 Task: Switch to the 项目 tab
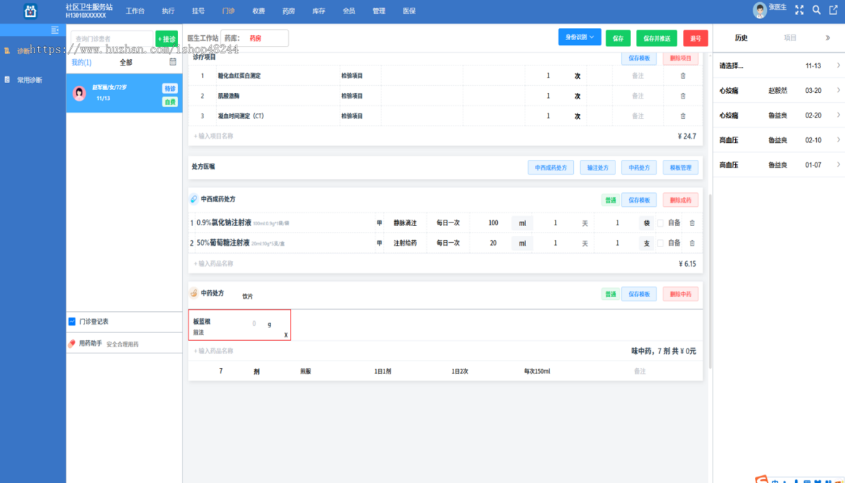pyautogui.click(x=790, y=38)
